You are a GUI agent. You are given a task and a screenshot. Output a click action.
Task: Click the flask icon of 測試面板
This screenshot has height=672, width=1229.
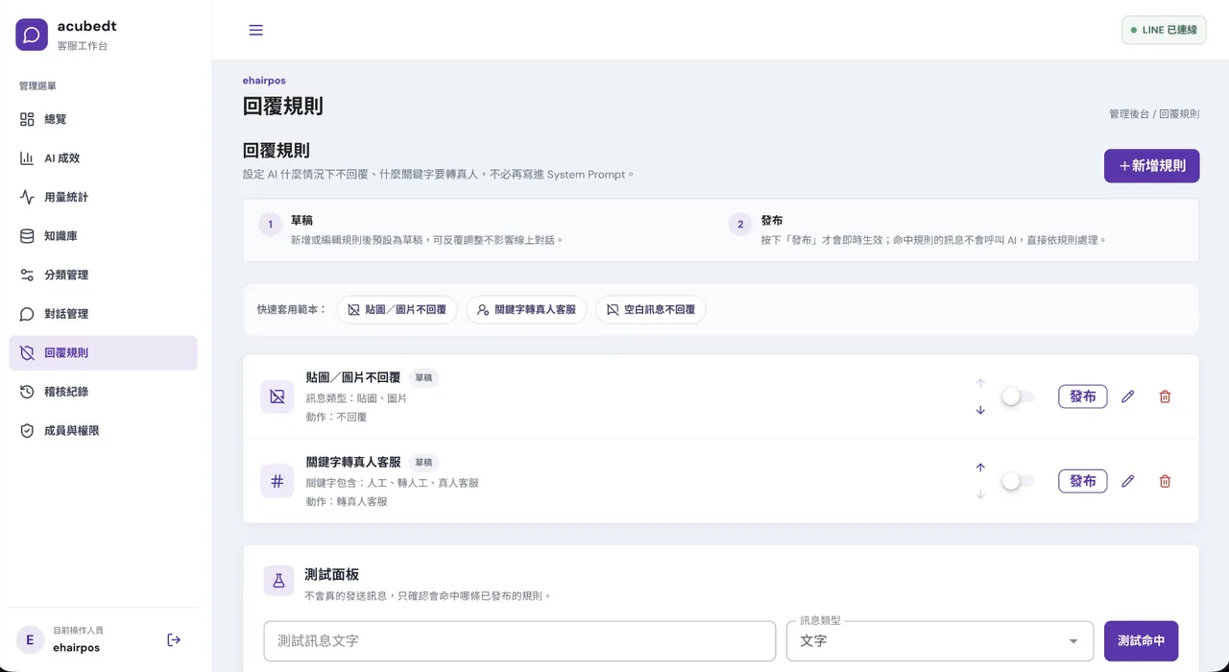tap(278, 581)
